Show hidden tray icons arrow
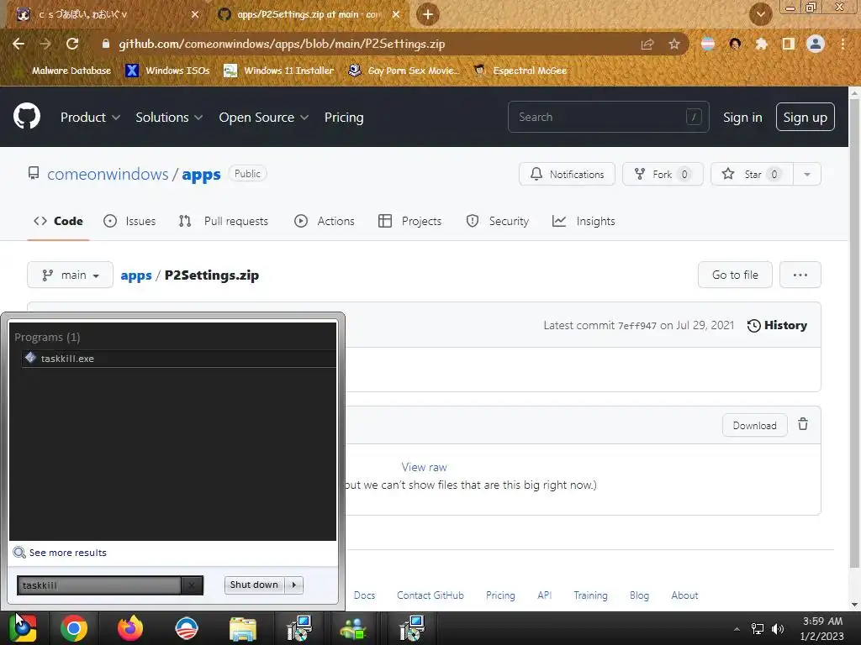Screen dimensions: 861x645 click(x=737, y=629)
